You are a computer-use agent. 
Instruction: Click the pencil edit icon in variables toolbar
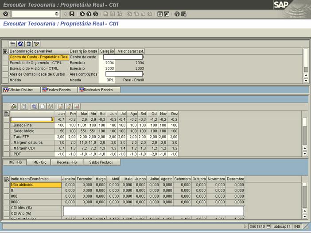(36, 44)
